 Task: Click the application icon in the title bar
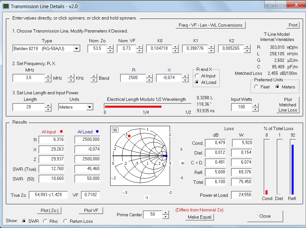[x=6, y=6]
